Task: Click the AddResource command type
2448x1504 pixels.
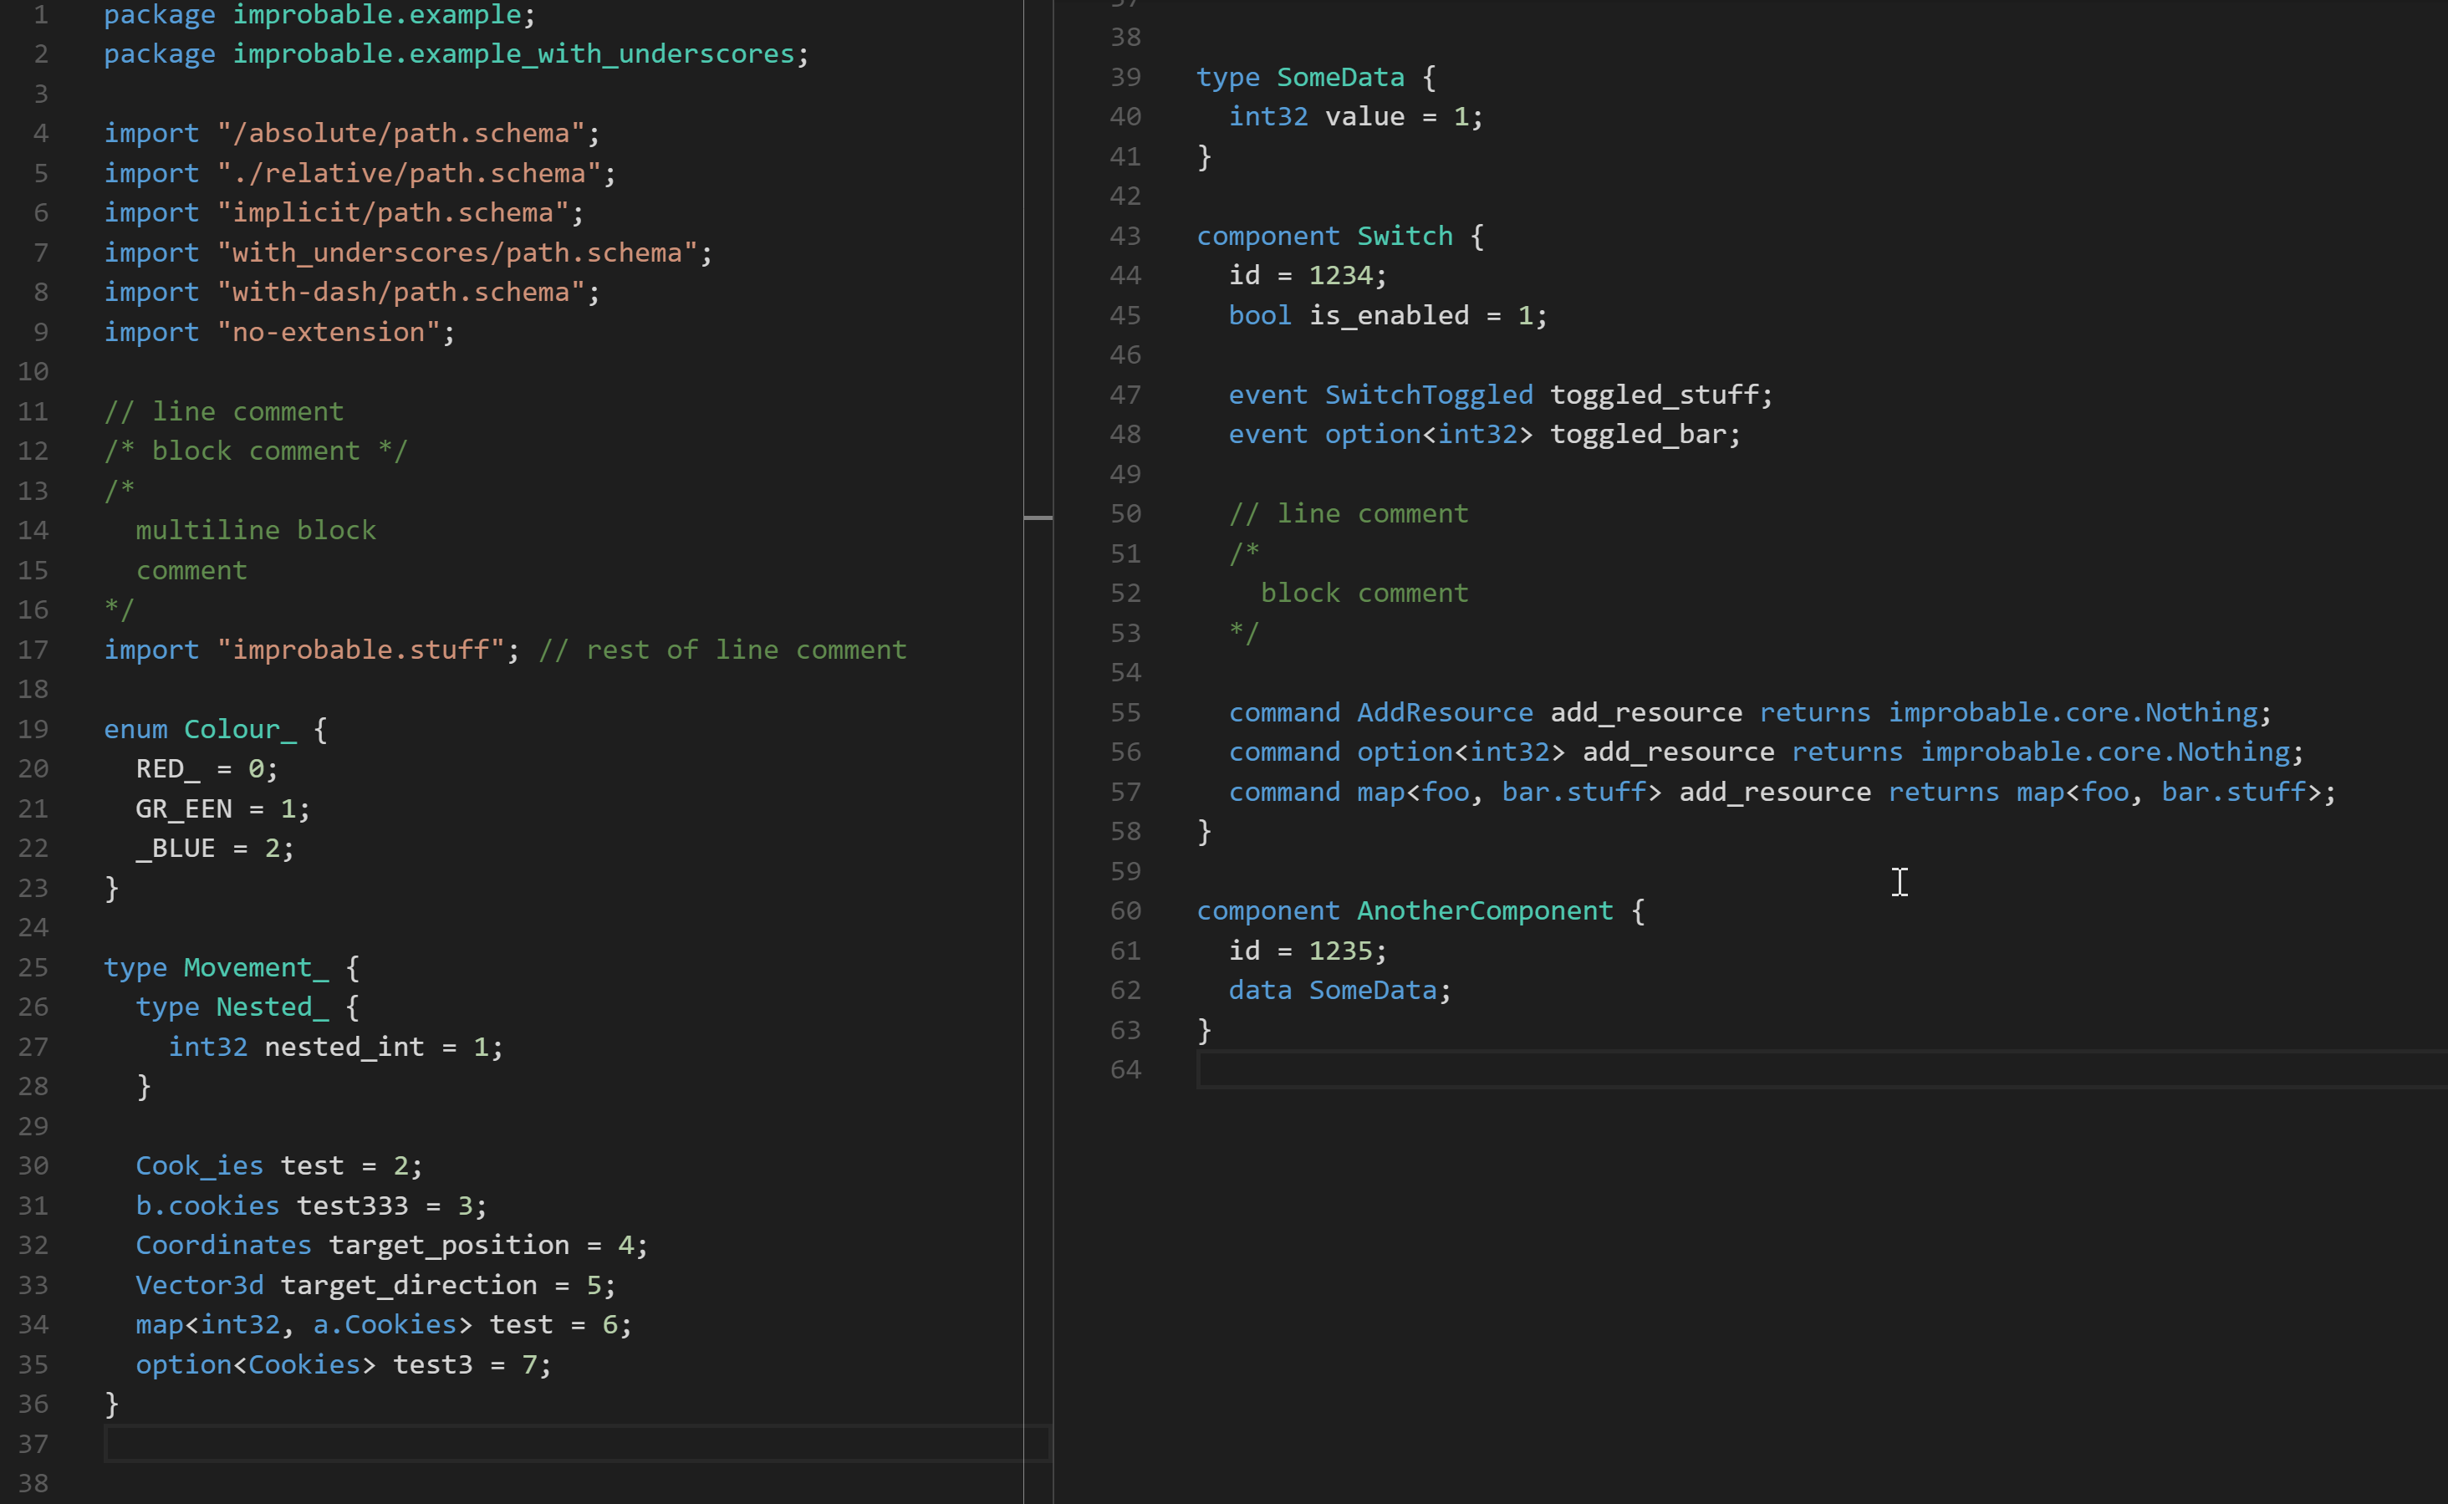Action: point(1445,712)
